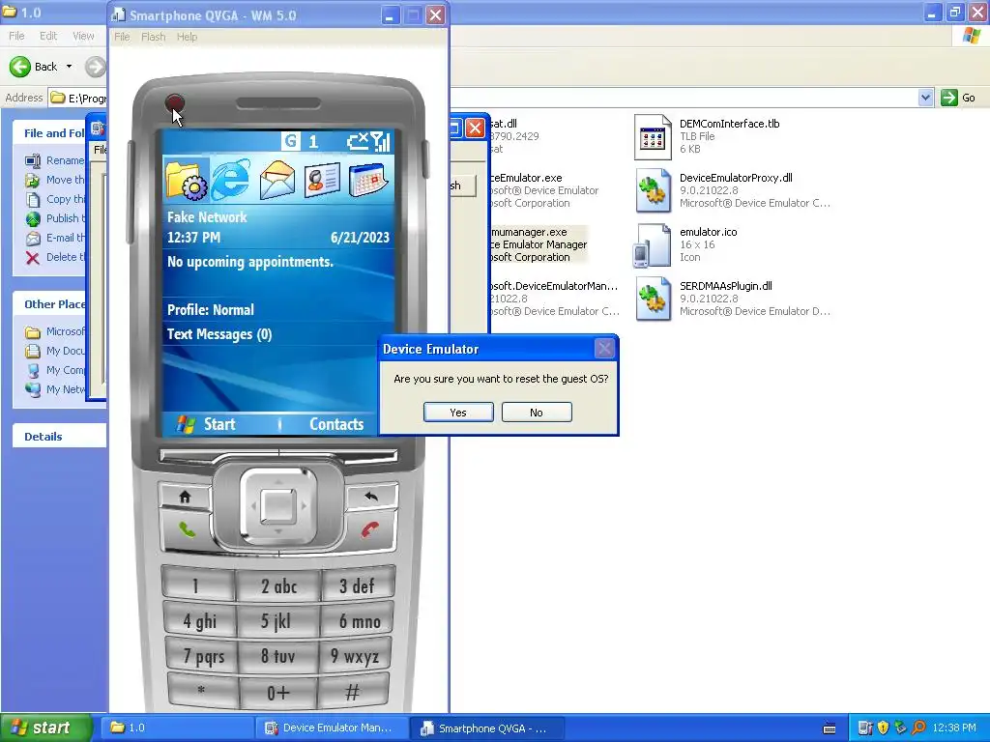Click the magnifier tray icon
The width and height of the screenshot is (990, 742).
(x=918, y=728)
